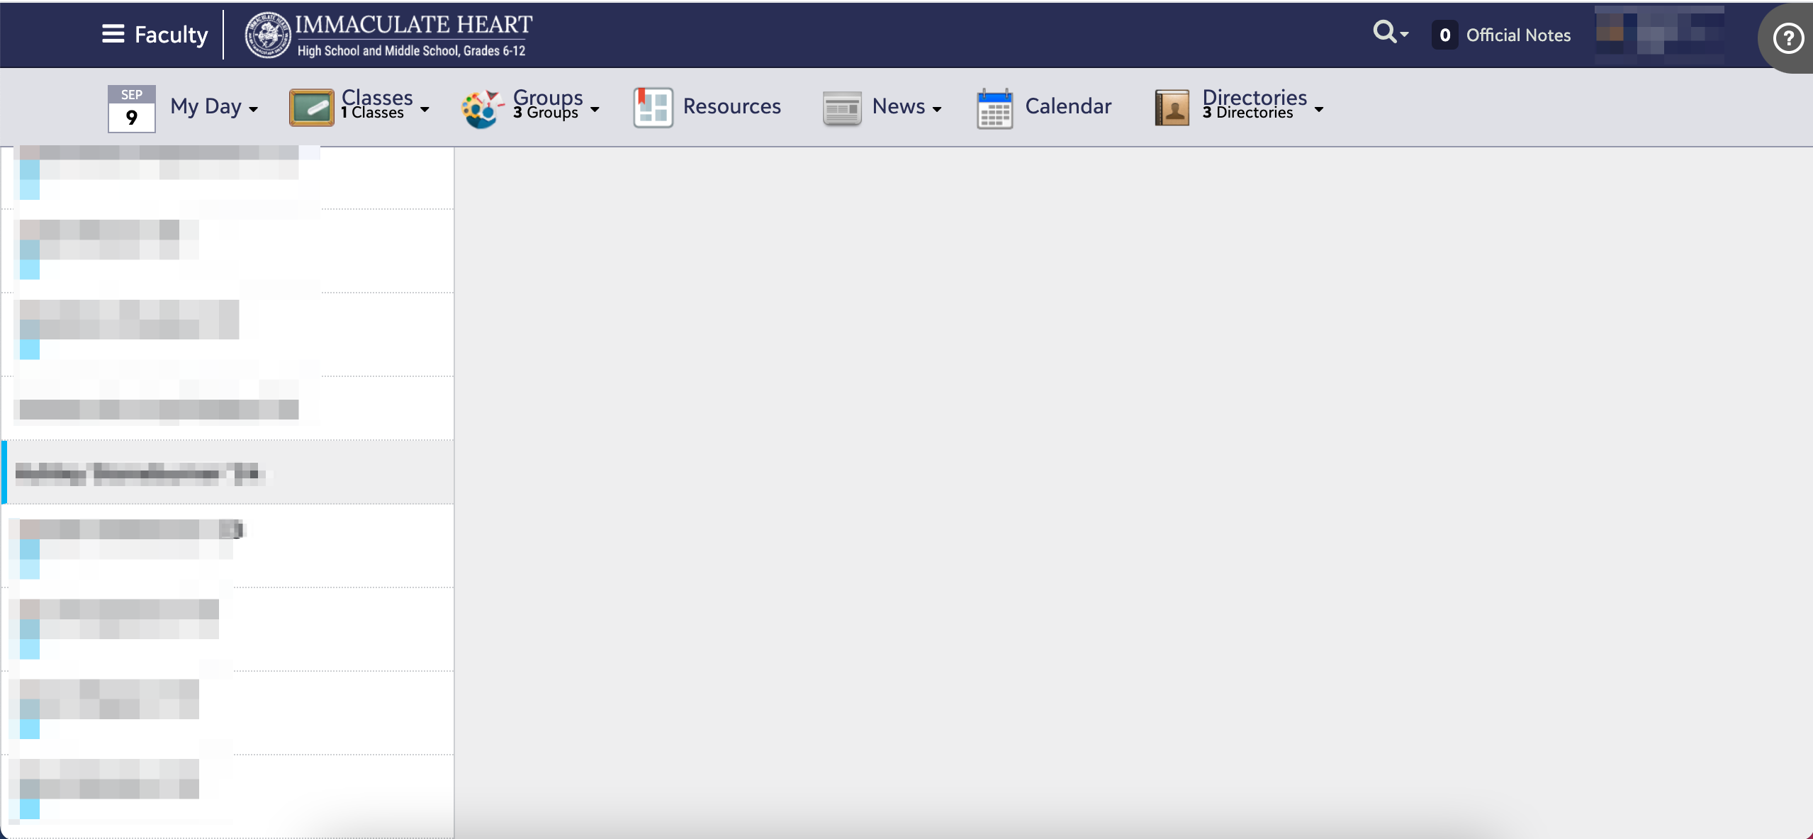This screenshot has height=839, width=1813.
Task: Click the Immaculate Heart school seal logo
Action: pyautogui.click(x=267, y=35)
